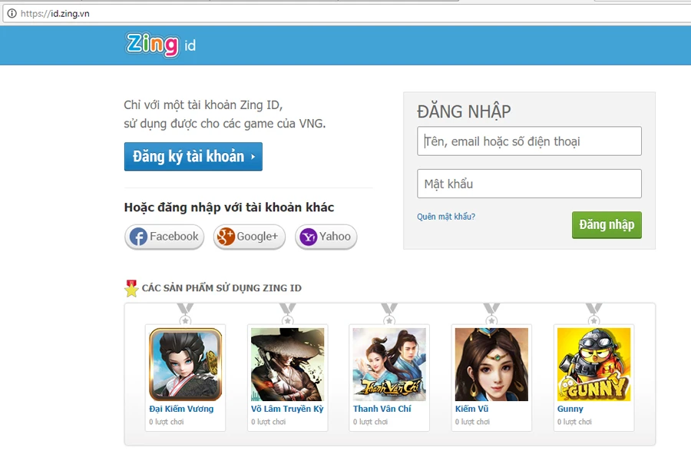Sign in with the Google+ button

[249, 237]
